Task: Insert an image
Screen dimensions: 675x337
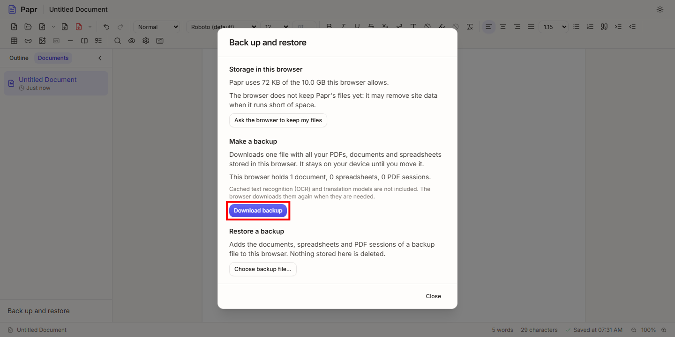Action: point(42,41)
